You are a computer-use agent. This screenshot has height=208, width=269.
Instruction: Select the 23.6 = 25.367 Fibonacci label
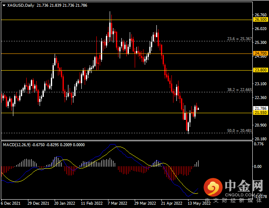pos(239,39)
